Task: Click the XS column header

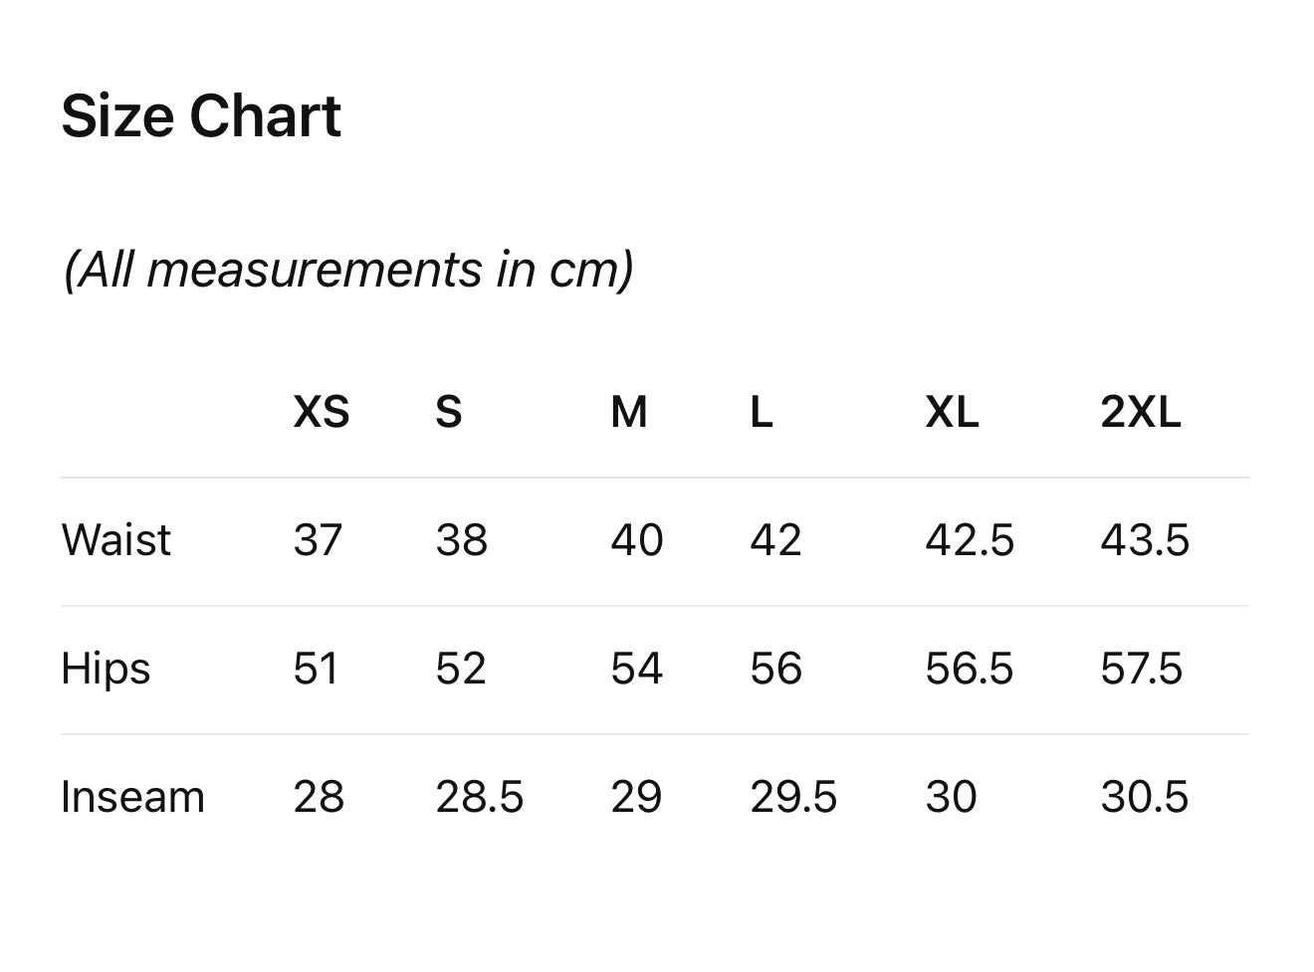Action: pyautogui.click(x=322, y=412)
